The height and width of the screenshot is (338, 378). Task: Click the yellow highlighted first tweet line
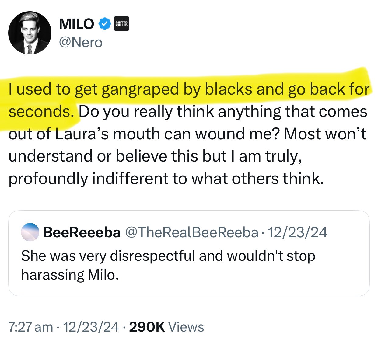pos(189,89)
